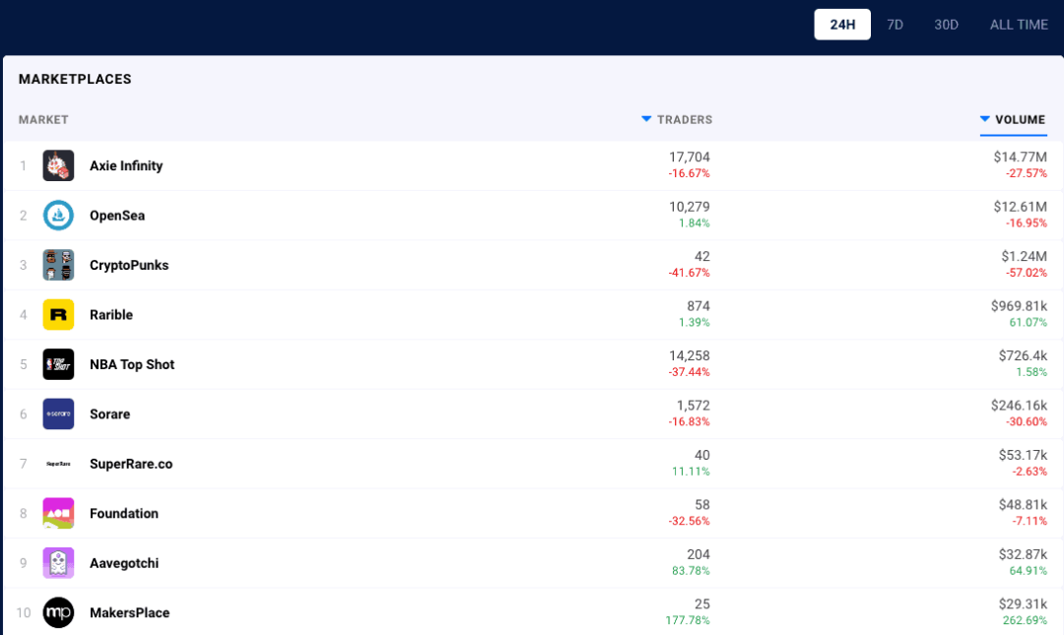
Task: Click the VOLUME column header label
Action: (1020, 119)
